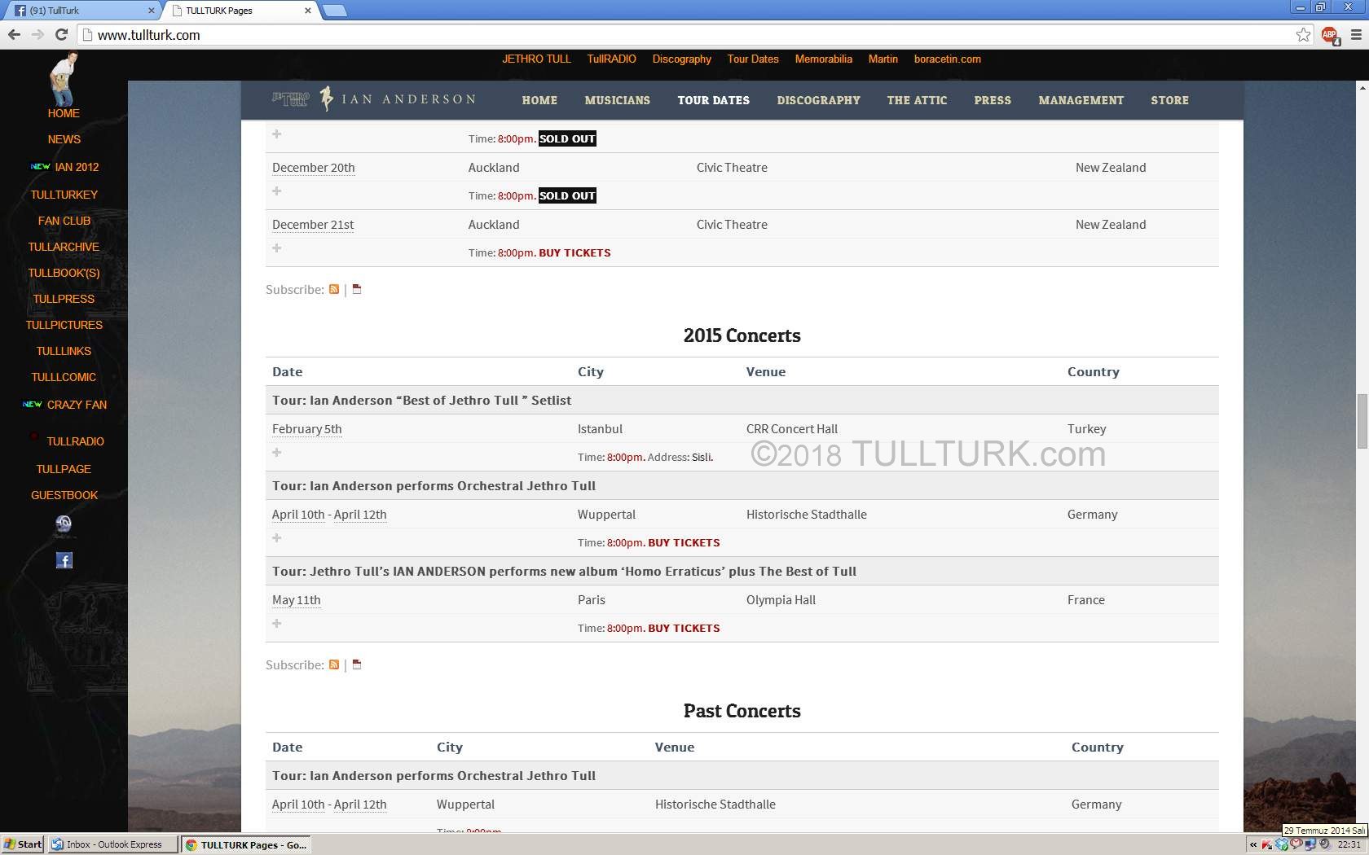Open the TULLBOOK(S) sidebar link
This screenshot has width=1369, height=855.
[x=64, y=273]
